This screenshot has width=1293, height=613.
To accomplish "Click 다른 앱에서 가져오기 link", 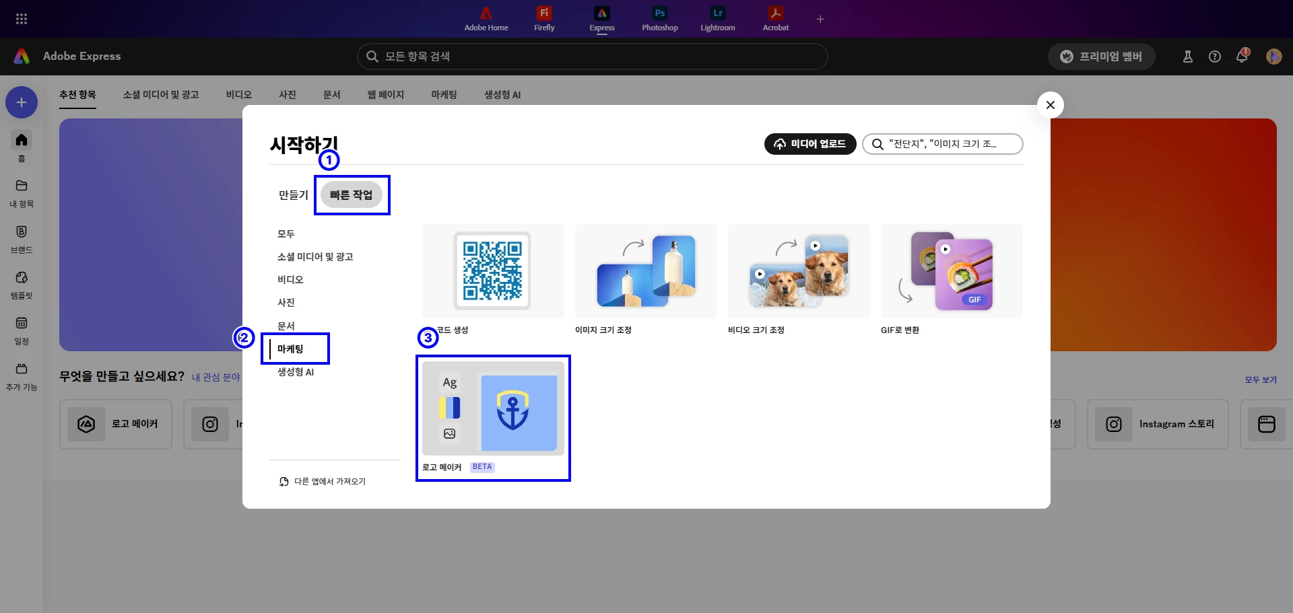I will 323,482.
